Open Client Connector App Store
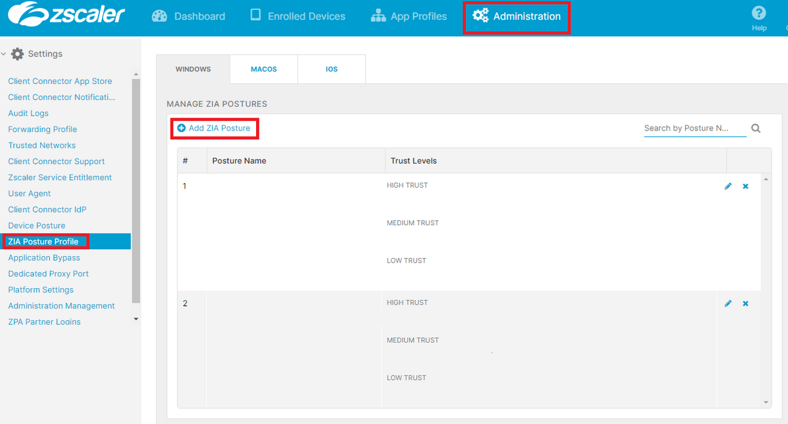Image resolution: width=788 pixels, height=424 pixels. tap(60, 81)
